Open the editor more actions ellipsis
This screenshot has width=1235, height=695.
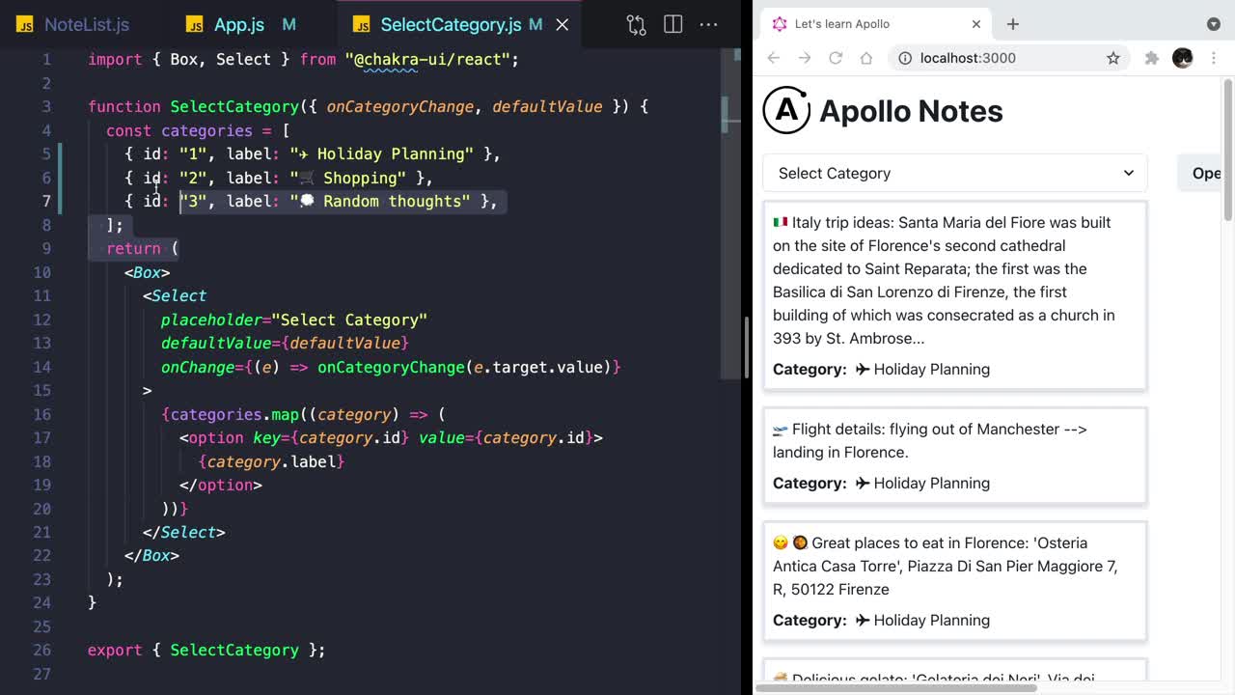pos(708,24)
